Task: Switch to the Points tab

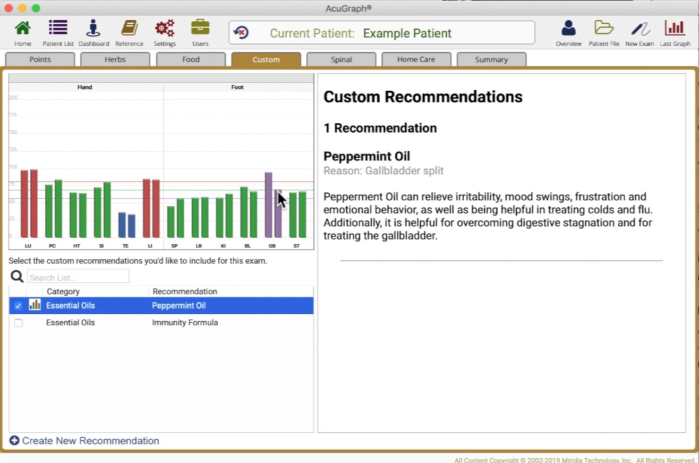Action: (x=40, y=59)
